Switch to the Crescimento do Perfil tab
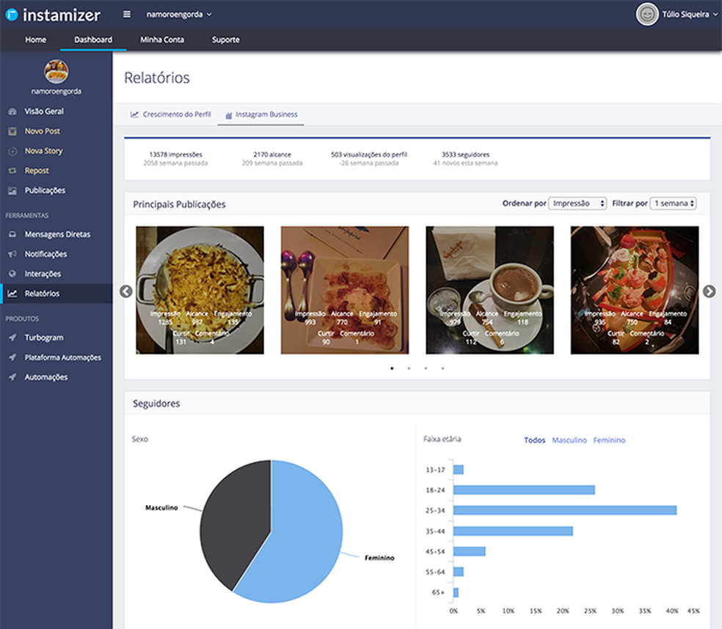722x629 pixels. point(171,114)
